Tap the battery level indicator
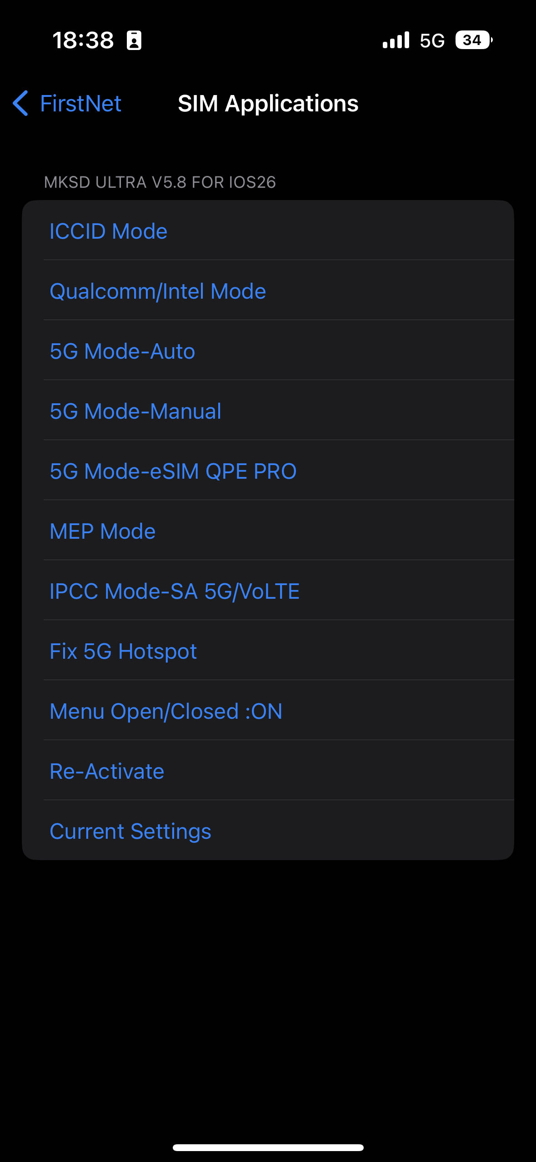 coord(473,40)
